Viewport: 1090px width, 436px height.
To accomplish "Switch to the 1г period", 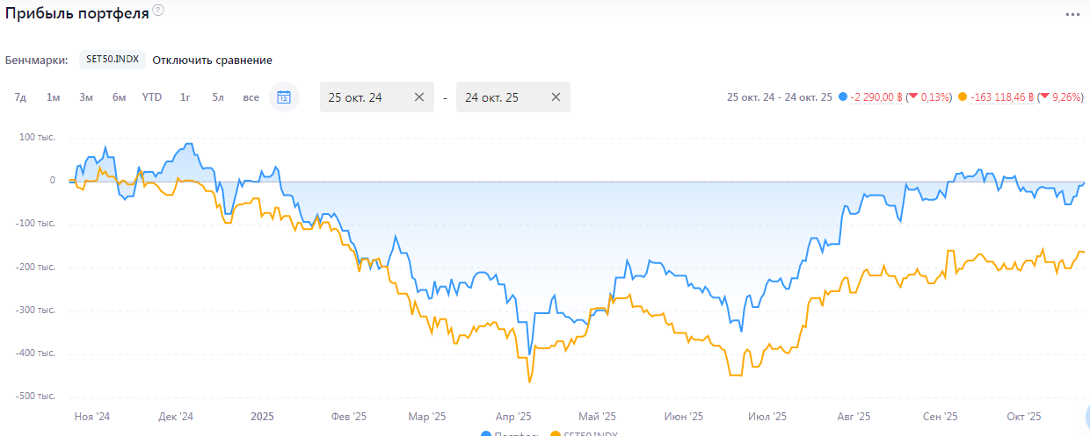I will click(x=185, y=97).
